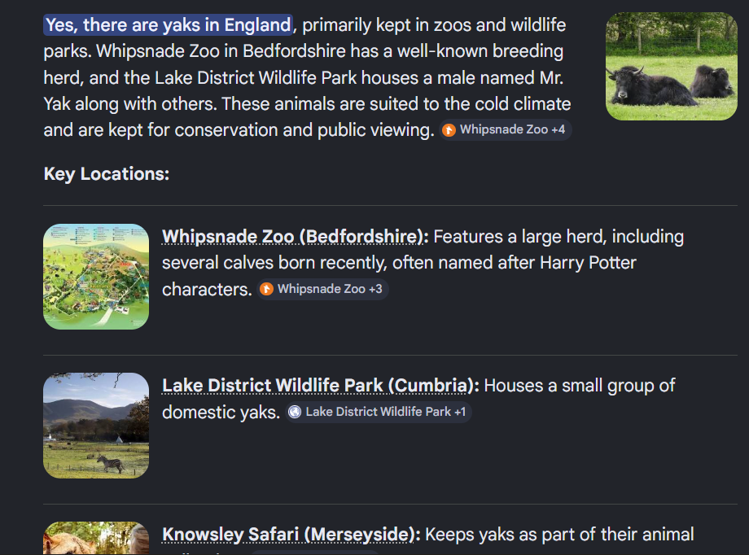Screen dimensions: 749x555
Task: Open the yak photo at top right
Action: tap(671, 66)
